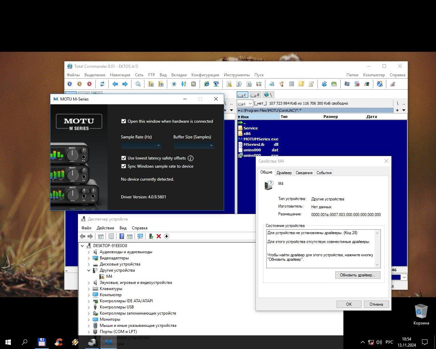This screenshot has width=436, height=349.
Task: Click the calculator icon in Total Commander toolbar
Action: tap(291, 84)
